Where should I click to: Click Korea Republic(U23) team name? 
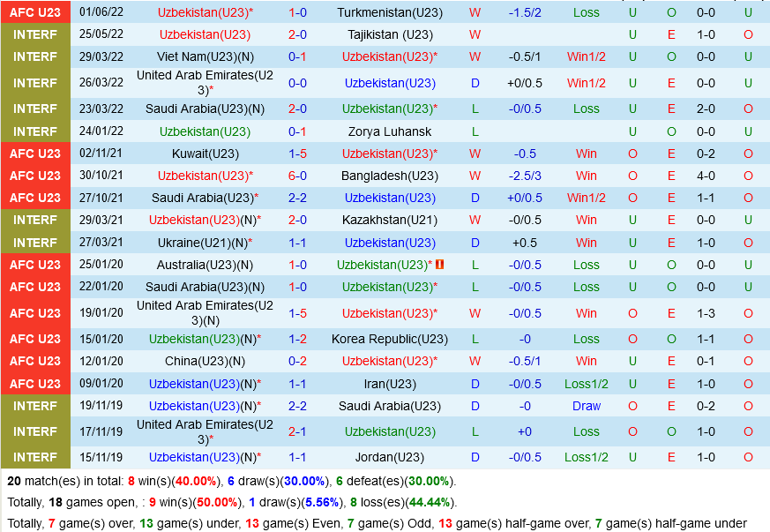(x=390, y=339)
